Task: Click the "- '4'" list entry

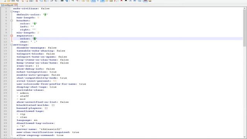Action: pyautogui.click(x=21, y=126)
